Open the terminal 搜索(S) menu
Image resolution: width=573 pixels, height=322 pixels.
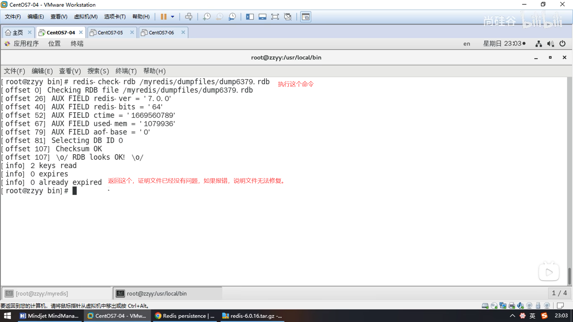[x=98, y=71]
